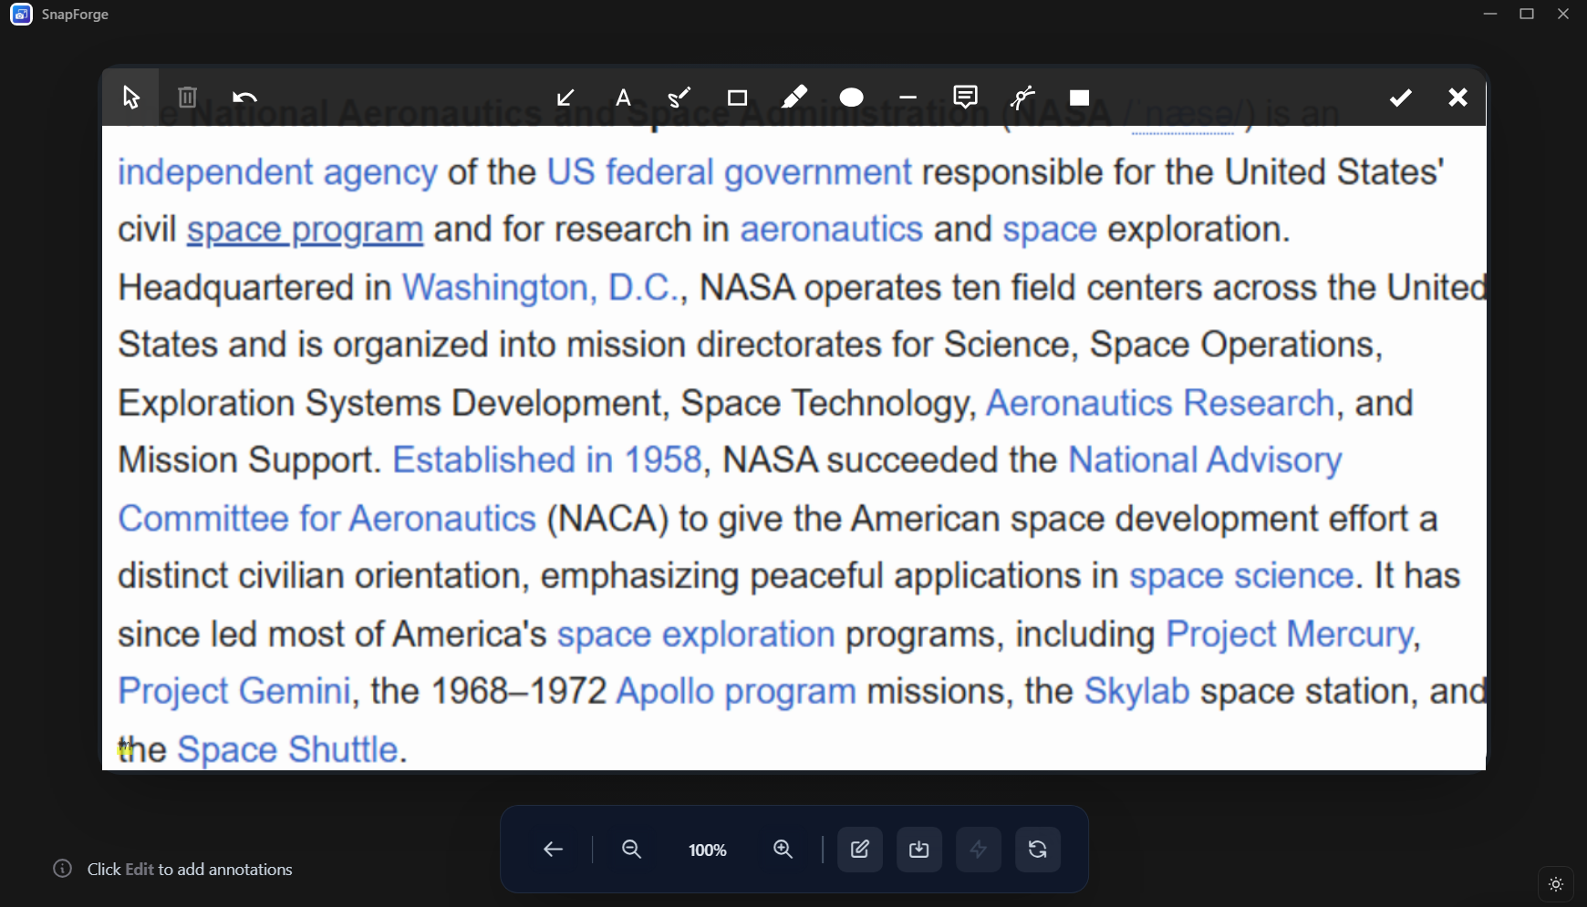Click 'Committee for Aeronautics' text
The height and width of the screenshot is (907, 1587).
click(327, 519)
